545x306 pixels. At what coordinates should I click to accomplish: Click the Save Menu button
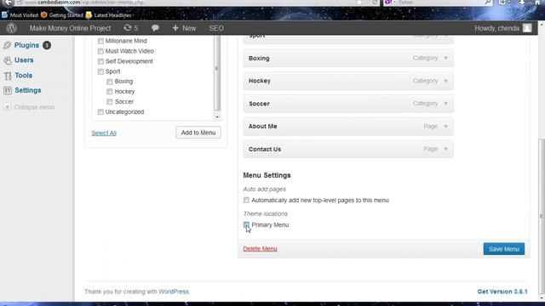click(x=503, y=249)
